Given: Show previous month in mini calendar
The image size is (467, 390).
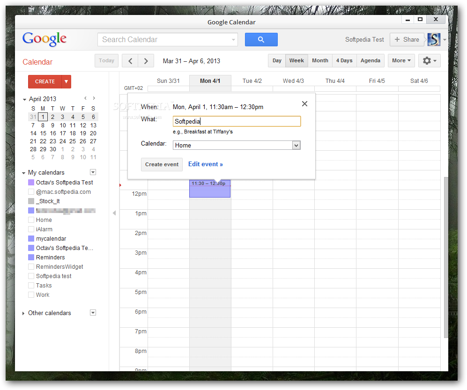Looking at the screenshot, I should click(x=85, y=98).
